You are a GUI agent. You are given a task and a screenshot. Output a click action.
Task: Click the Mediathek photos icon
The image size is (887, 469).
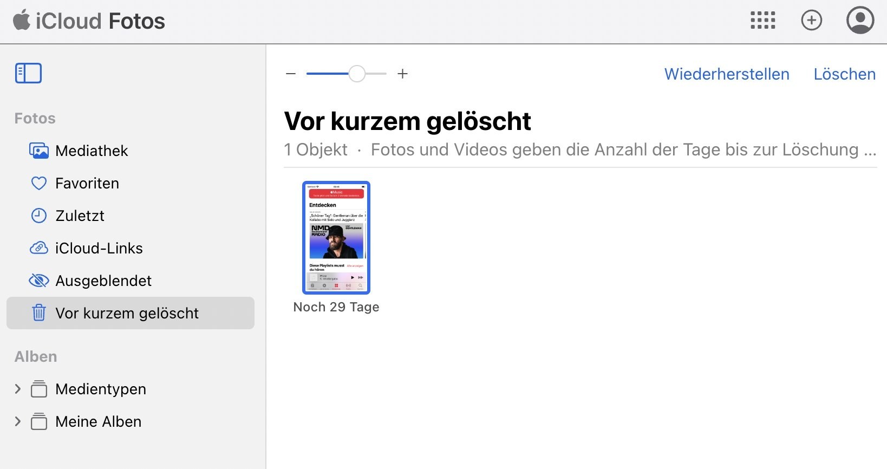tap(38, 151)
